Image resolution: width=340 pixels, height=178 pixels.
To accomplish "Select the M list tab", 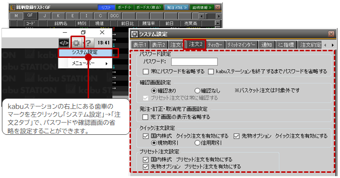I will click(x=16, y=16).
